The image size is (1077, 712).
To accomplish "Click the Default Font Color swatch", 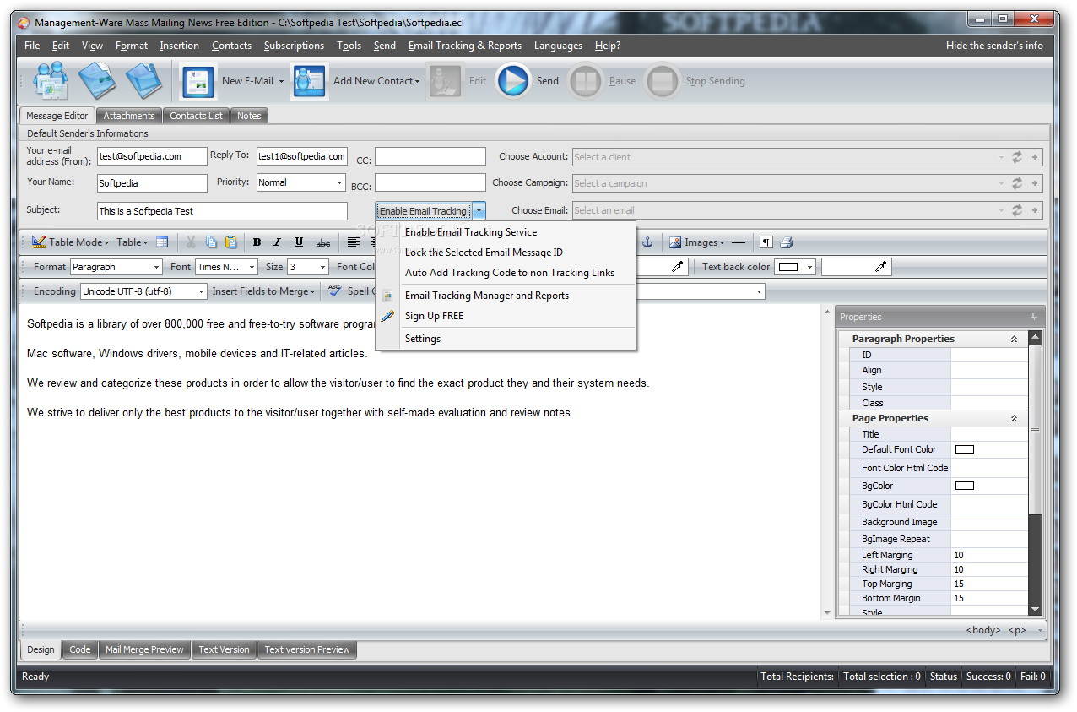I will click(x=964, y=449).
